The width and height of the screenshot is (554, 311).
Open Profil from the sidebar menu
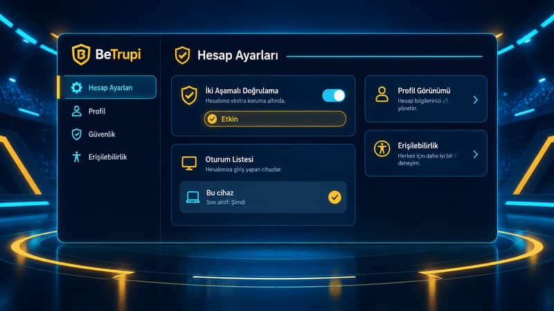click(x=89, y=111)
